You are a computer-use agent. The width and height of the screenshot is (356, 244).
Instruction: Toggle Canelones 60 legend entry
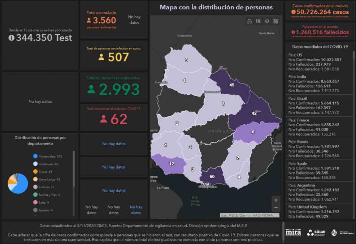pyautogui.click(x=46, y=164)
